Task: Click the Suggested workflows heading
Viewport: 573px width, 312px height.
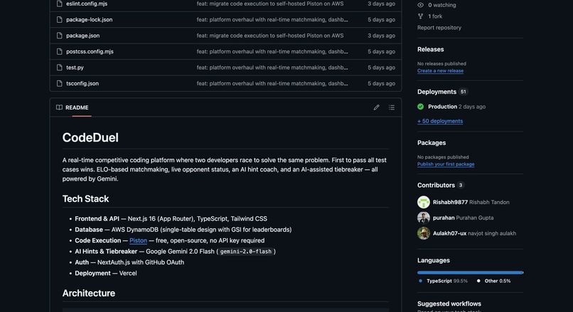Action: (x=449, y=303)
